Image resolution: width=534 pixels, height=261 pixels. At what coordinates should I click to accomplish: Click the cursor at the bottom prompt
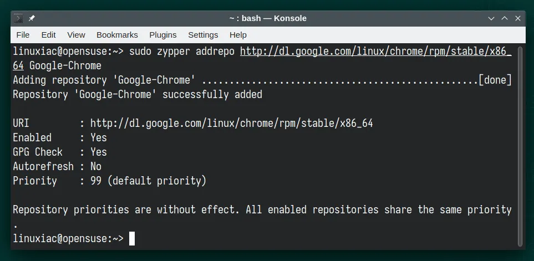coord(132,239)
